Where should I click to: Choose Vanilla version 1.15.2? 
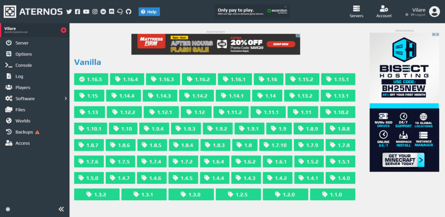pos(302,79)
